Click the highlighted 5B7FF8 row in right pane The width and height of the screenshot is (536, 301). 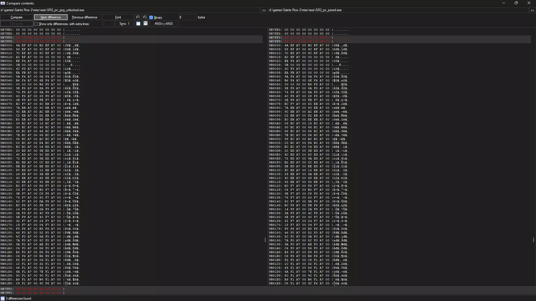point(399,41)
